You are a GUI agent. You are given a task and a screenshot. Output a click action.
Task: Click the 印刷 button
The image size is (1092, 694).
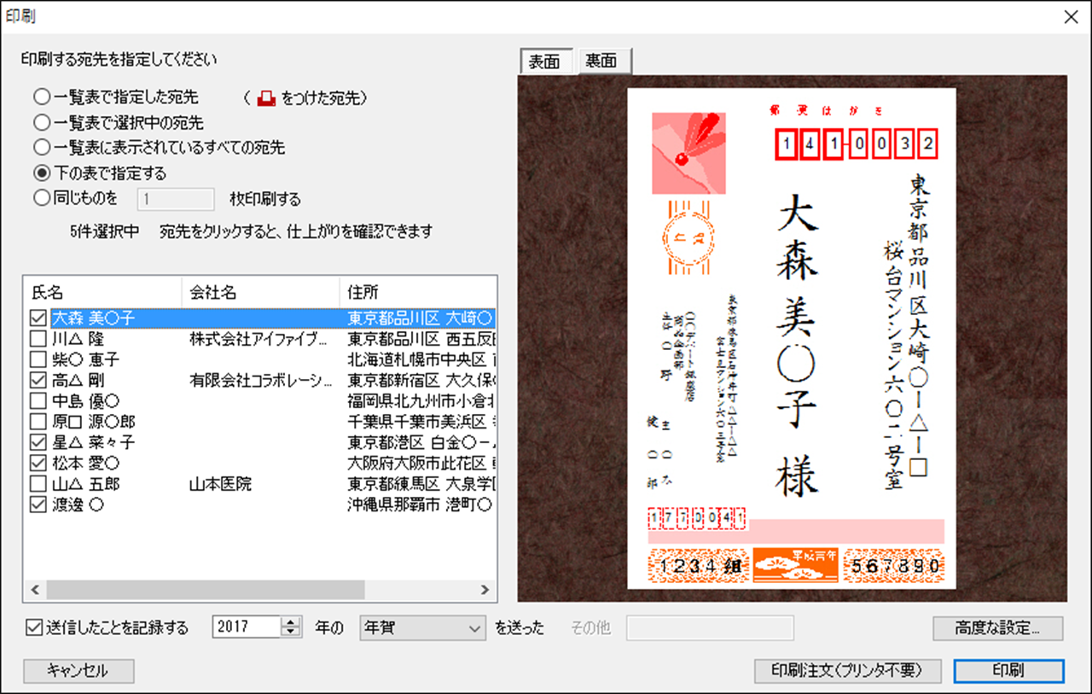pyautogui.click(x=1008, y=671)
